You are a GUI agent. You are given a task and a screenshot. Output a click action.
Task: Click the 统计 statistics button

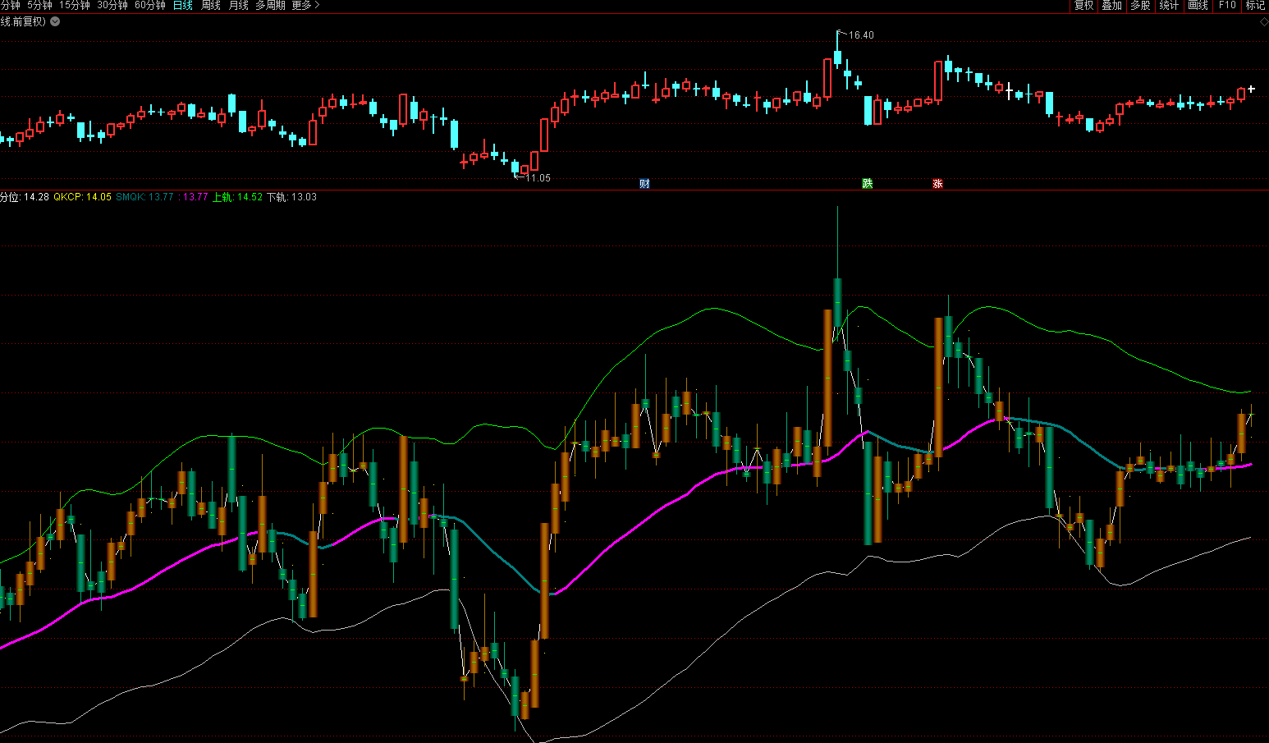coord(1169,6)
